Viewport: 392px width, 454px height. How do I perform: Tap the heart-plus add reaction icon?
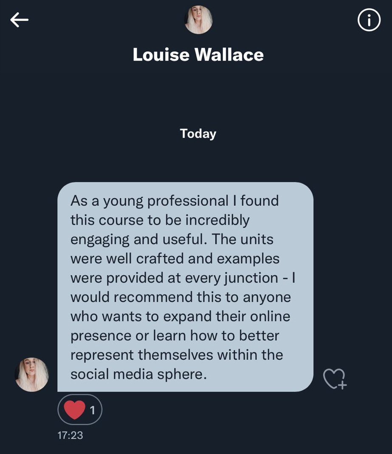(335, 378)
